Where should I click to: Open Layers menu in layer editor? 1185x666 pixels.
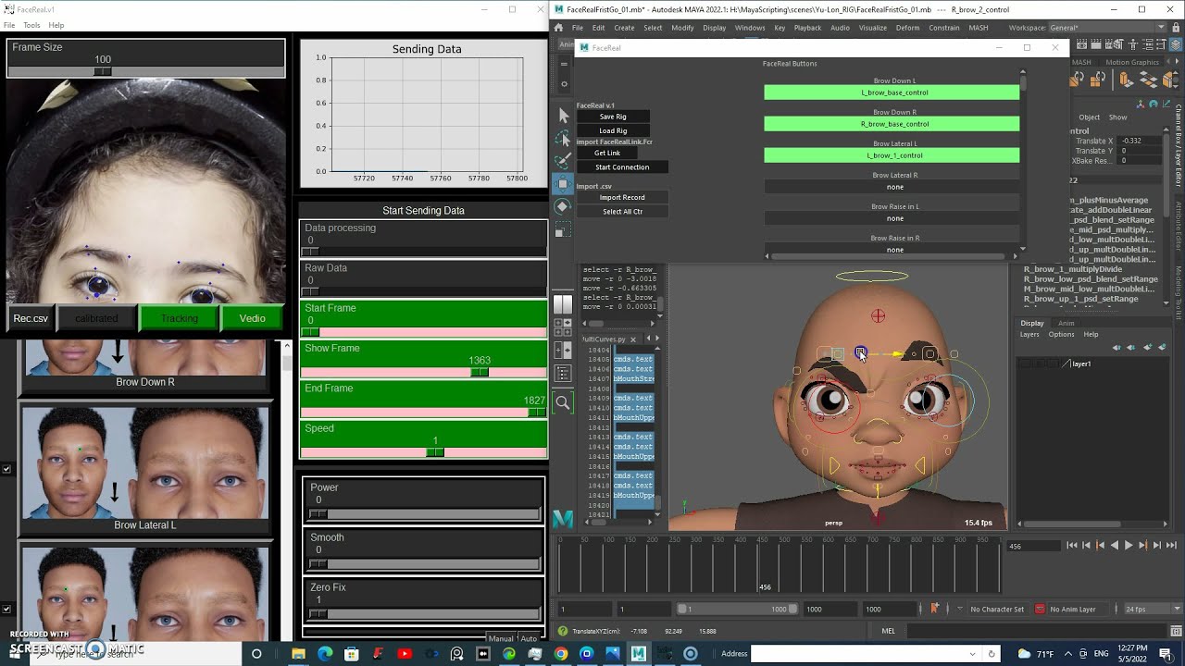(1029, 334)
